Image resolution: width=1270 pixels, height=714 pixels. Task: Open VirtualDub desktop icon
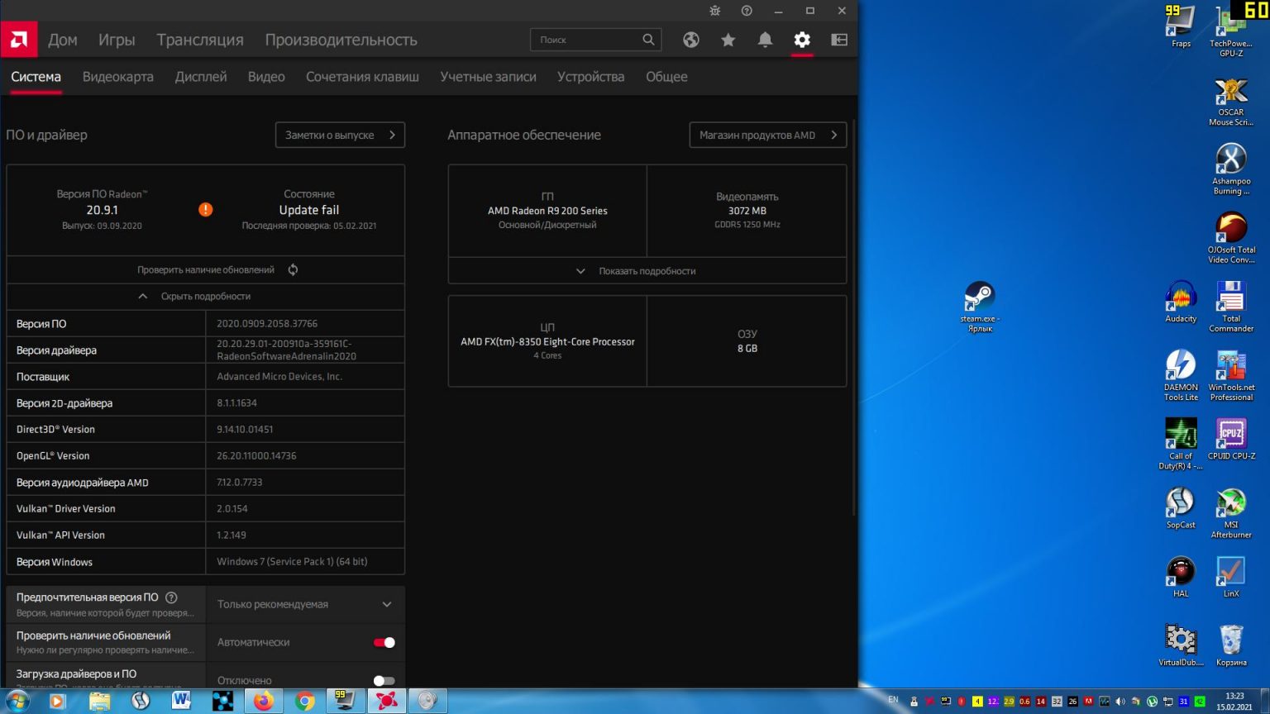click(1181, 645)
